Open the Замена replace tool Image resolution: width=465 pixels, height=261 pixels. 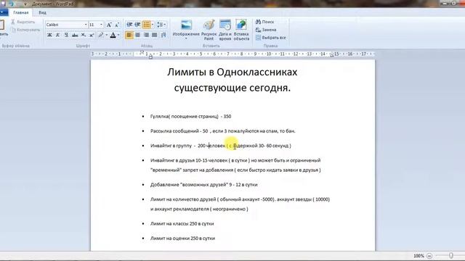point(266,30)
